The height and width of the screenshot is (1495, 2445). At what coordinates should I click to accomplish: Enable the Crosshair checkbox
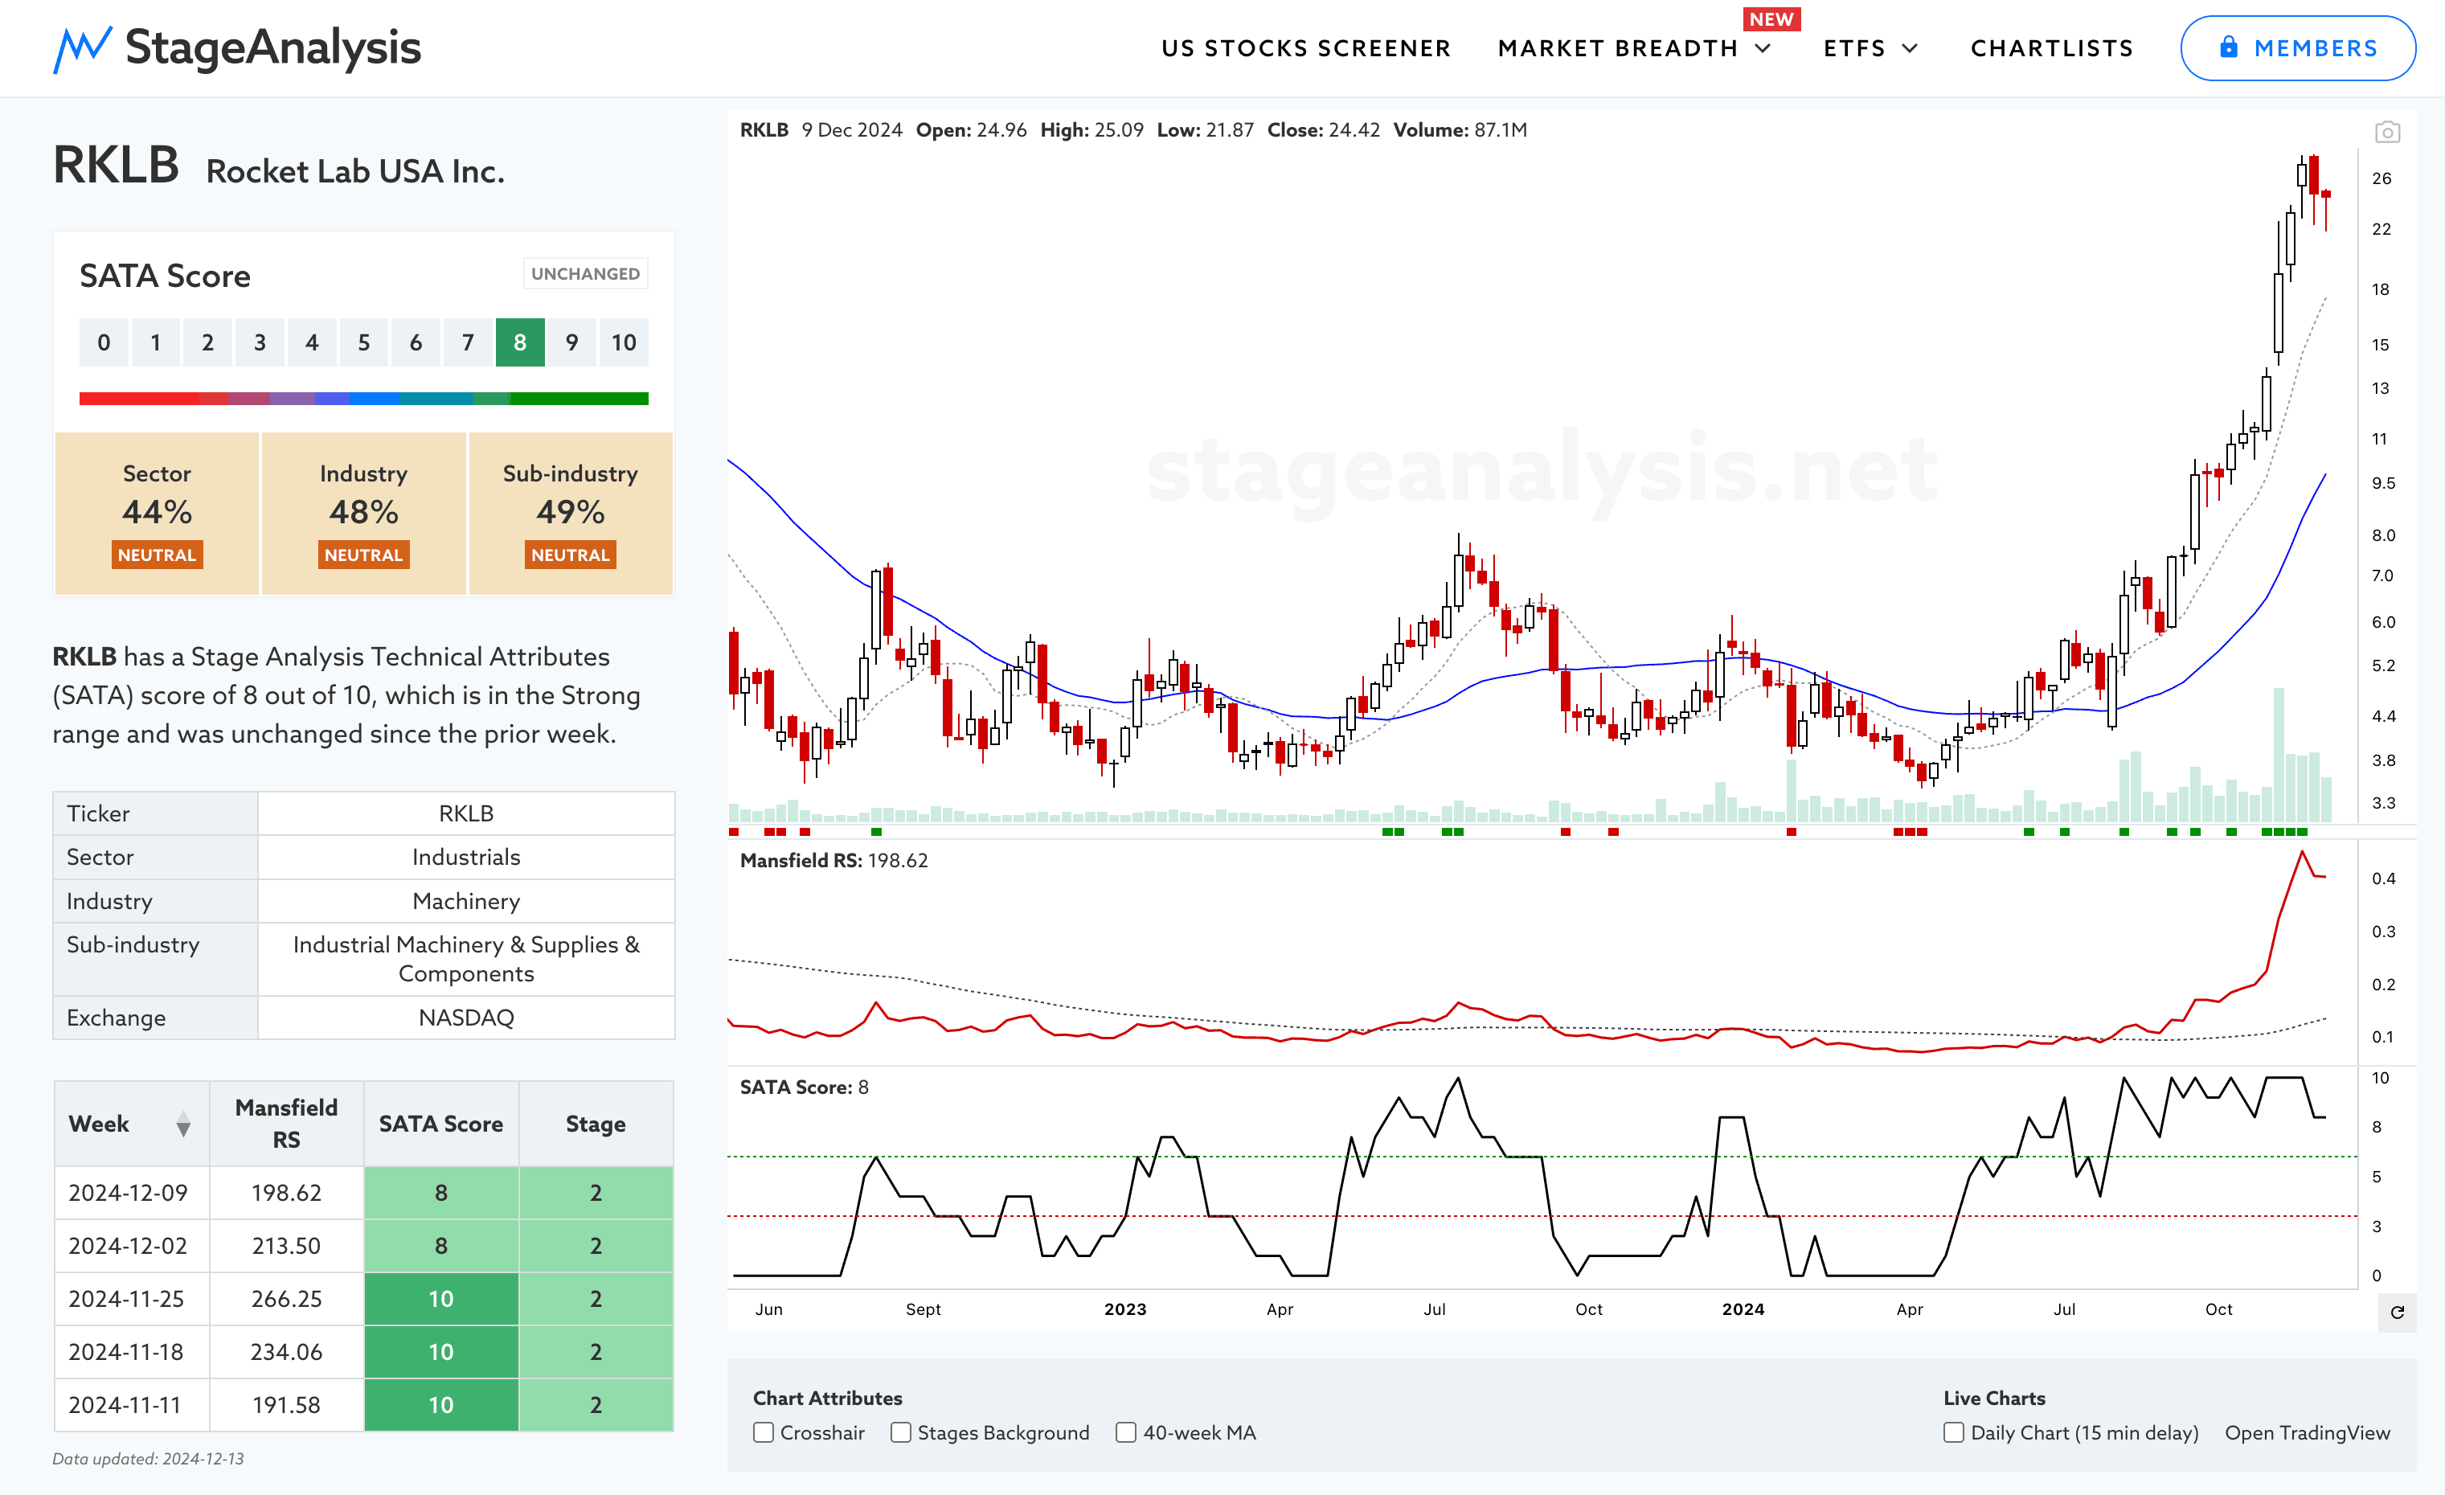coord(763,1432)
